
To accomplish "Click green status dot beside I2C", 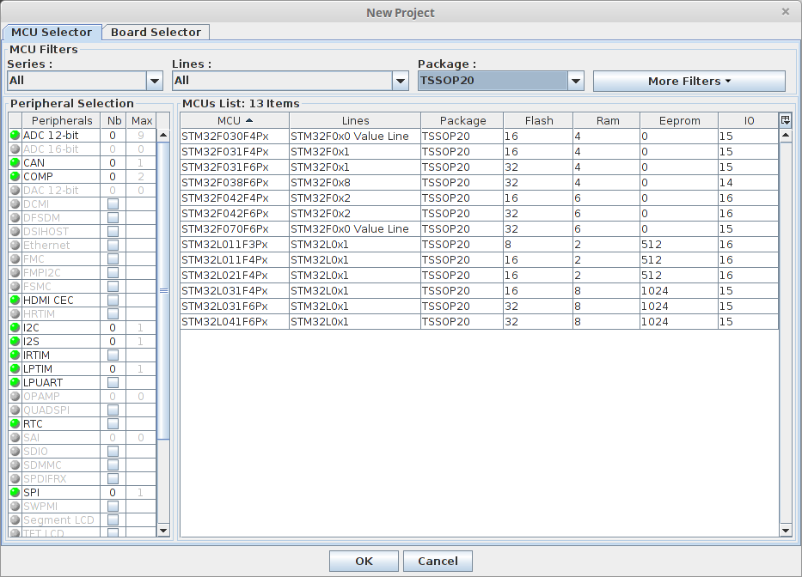I will pos(15,328).
